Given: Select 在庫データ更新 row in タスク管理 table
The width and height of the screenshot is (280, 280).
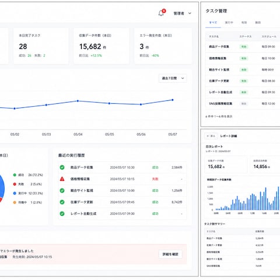Looking at the screenshot, I should (x=243, y=81).
